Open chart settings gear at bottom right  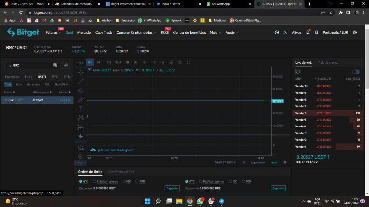[x=285, y=162]
